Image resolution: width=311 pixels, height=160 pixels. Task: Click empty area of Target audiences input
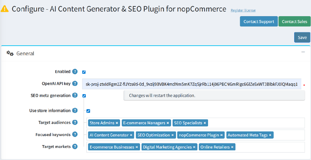[x=256, y=123]
